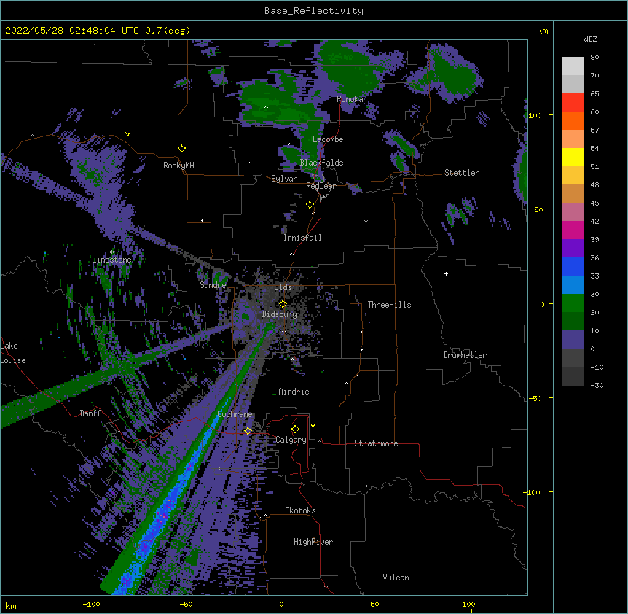Click the white plus marker north of Drumheller

click(x=446, y=273)
